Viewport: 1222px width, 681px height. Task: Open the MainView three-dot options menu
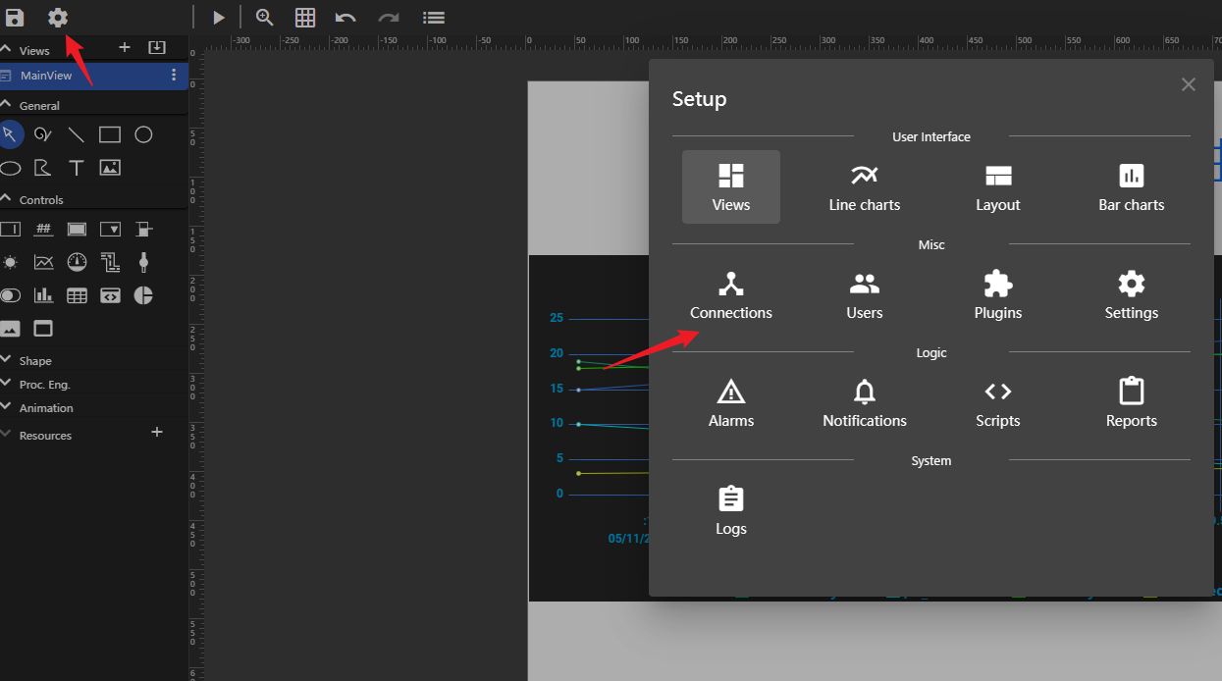174,76
